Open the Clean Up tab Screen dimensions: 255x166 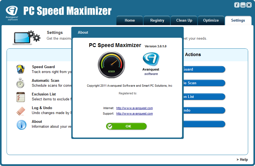(184, 21)
